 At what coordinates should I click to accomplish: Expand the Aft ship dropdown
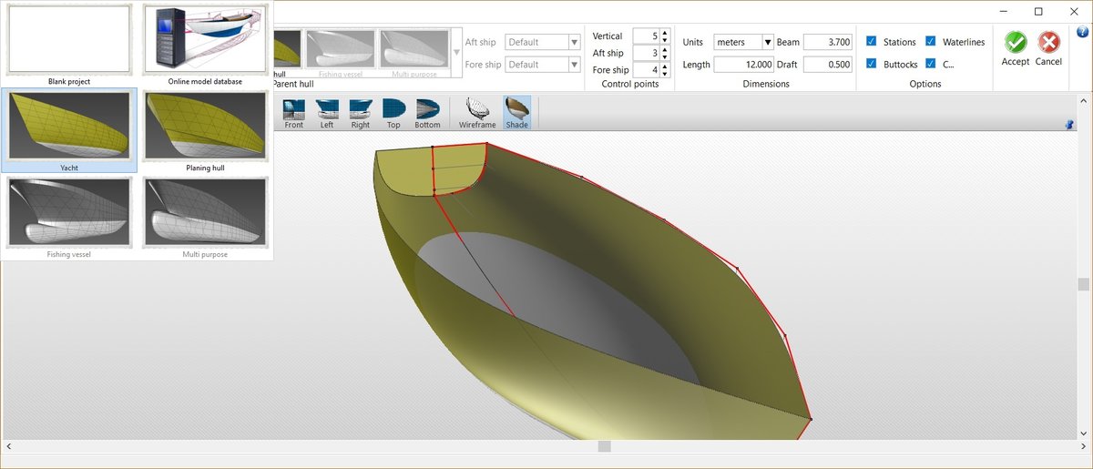[574, 42]
